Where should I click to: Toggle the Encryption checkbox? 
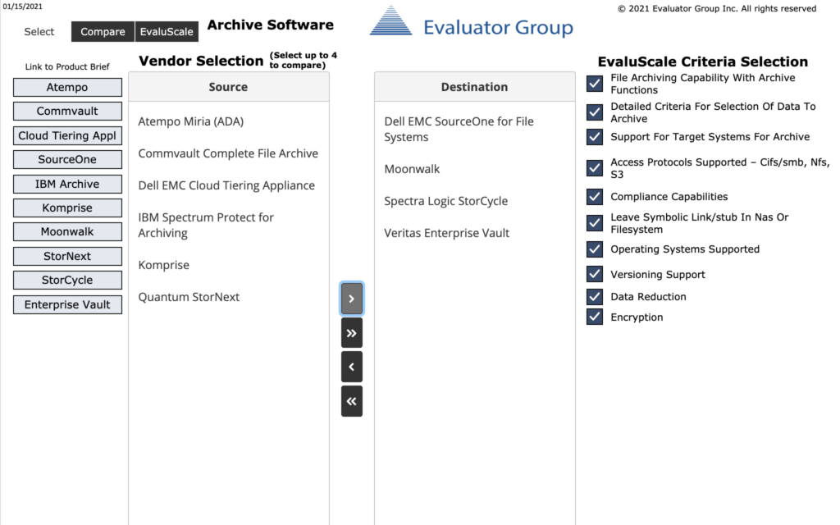(594, 317)
